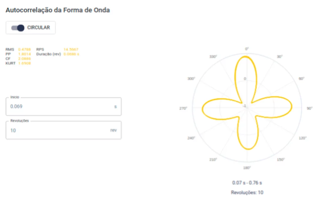Image resolution: width=314 pixels, height=205 pixels.
Task: Click the Revoluções: 10 chart caption
Action: tap(247, 192)
